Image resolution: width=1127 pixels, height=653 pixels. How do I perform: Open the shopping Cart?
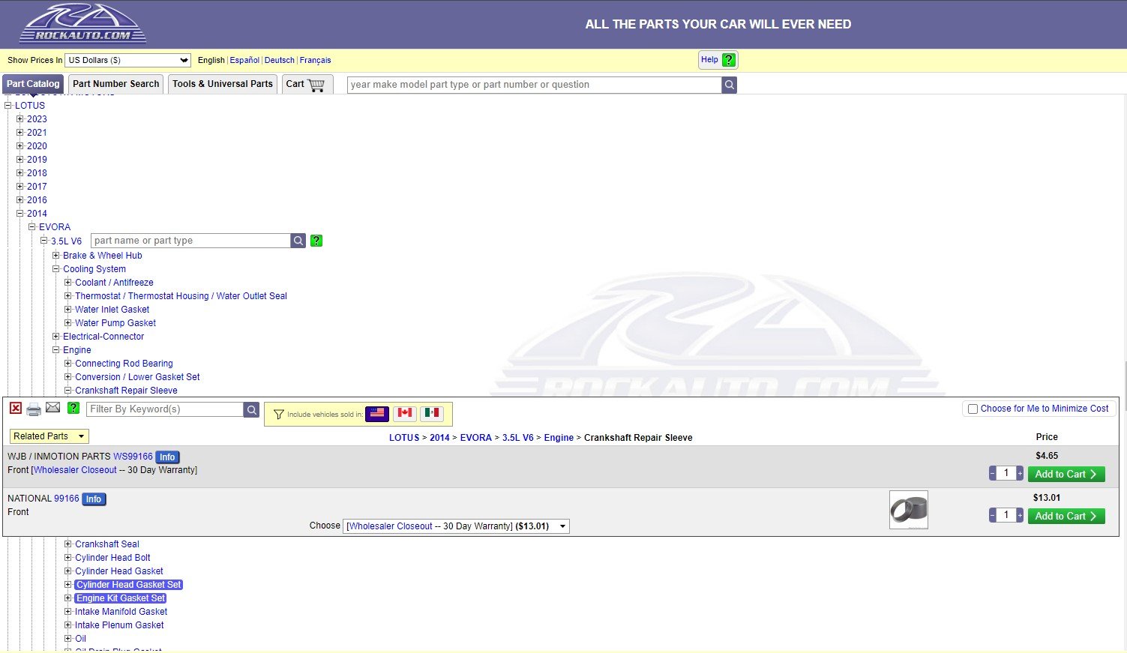point(306,84)
